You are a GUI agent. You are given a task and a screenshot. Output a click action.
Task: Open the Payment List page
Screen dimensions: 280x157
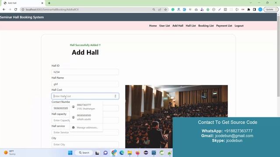click(x=224, y=26)
